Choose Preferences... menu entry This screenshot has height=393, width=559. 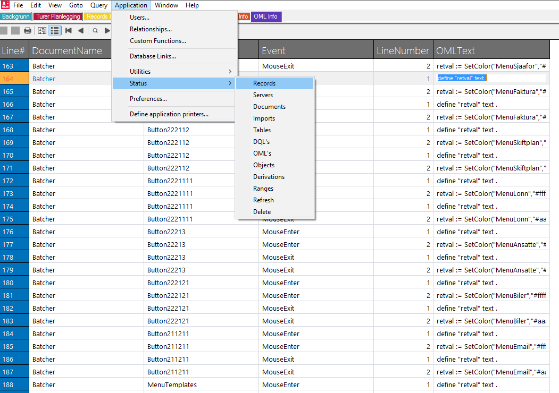coord(174,99)
